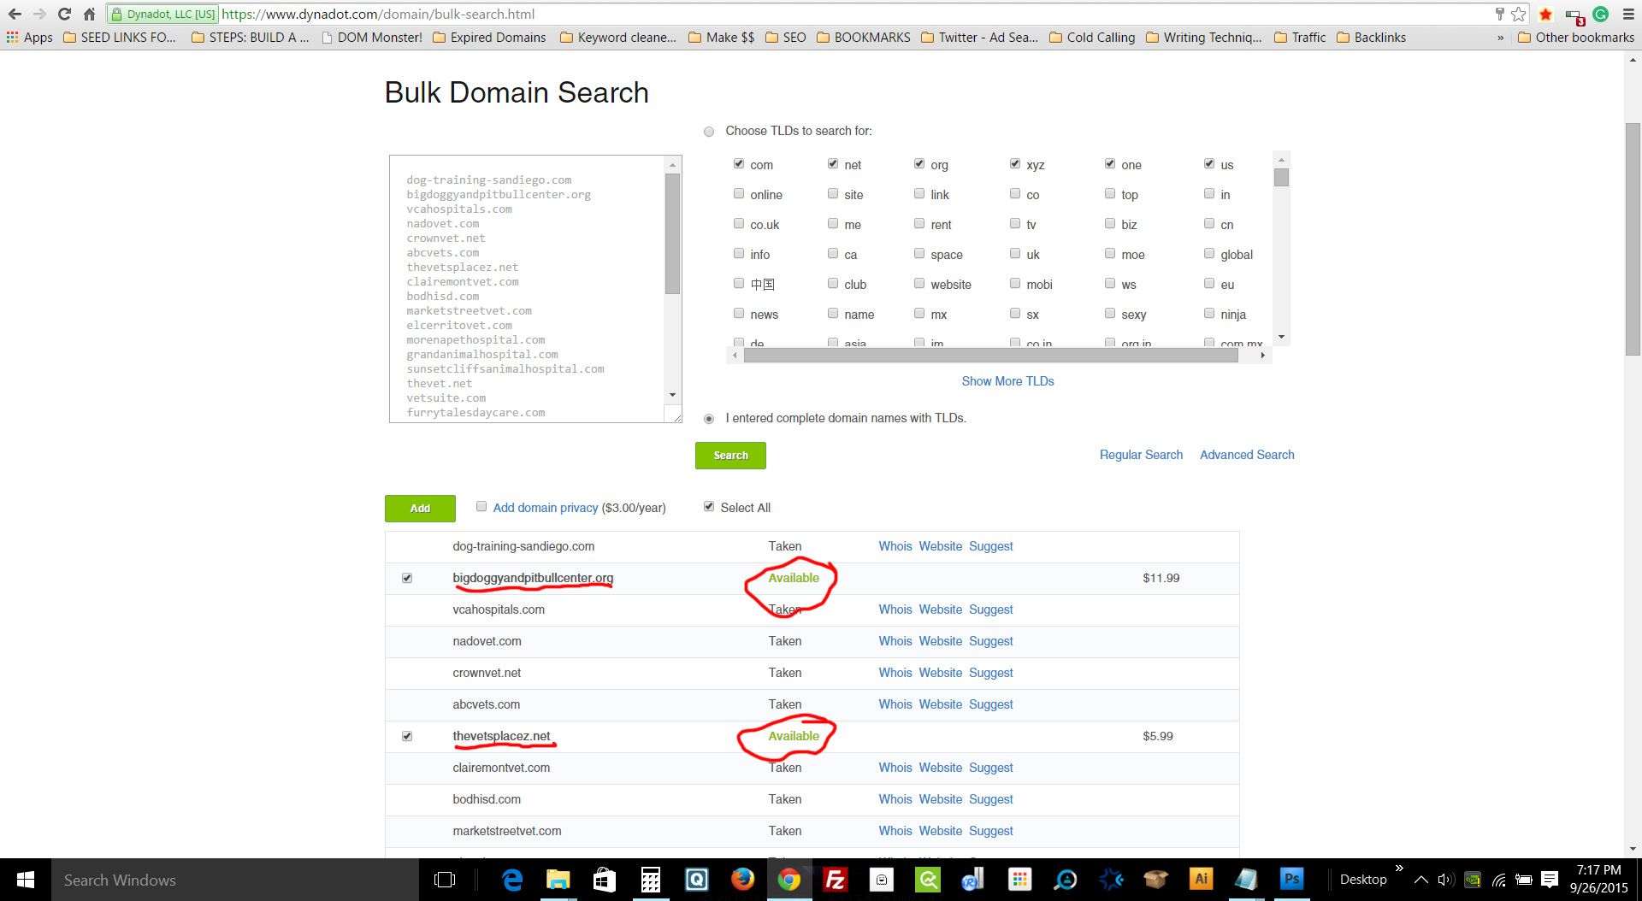
Task: Click the Search Windows taskbar box
Action: click(235, 880)
